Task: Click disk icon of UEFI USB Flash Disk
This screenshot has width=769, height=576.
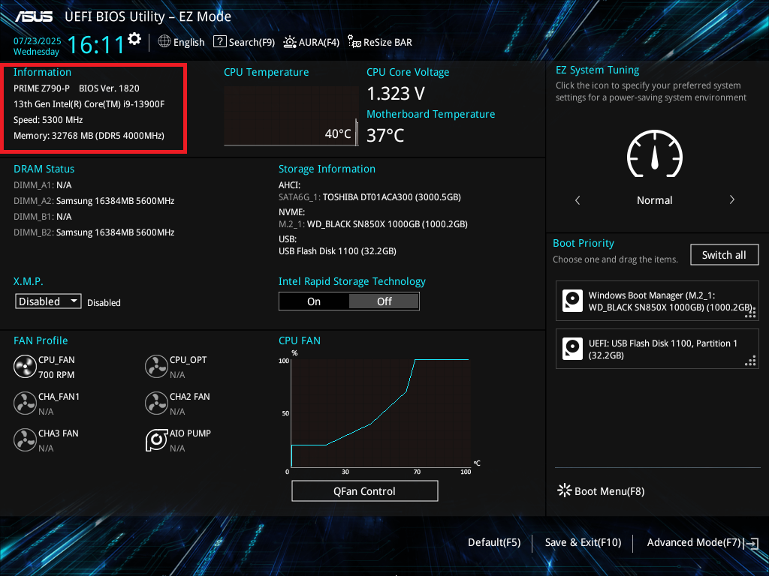Action: pos(572,349)
